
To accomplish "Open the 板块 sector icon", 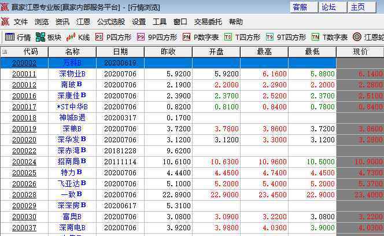I will pos(40,37).
